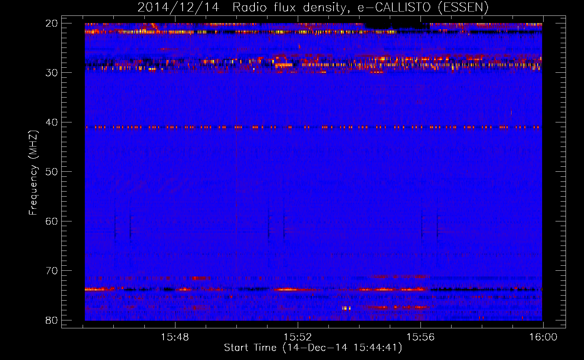
Task: Click the 15:56 time tick label
Action: coord(420,337)
